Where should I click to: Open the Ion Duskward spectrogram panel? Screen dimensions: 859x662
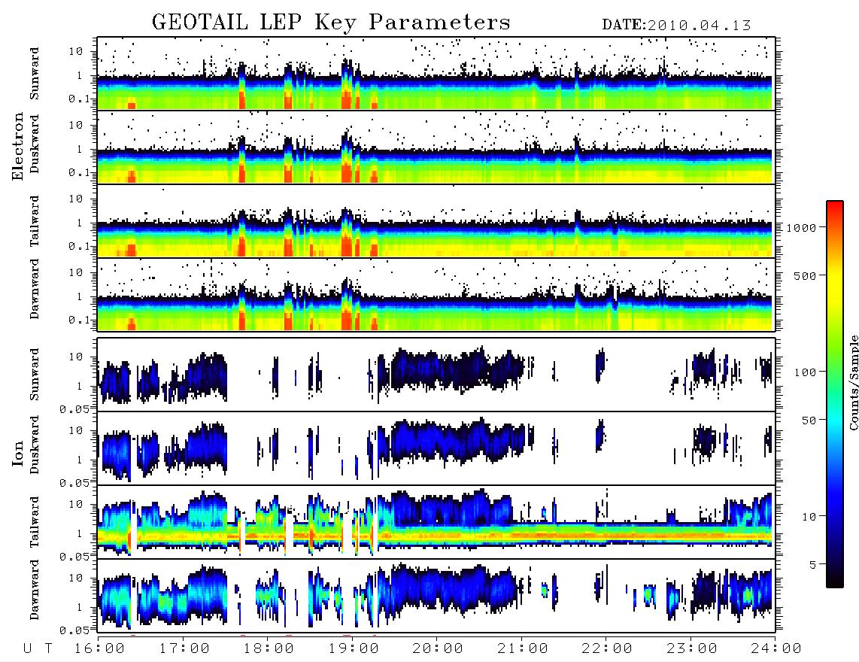(436, 448)
